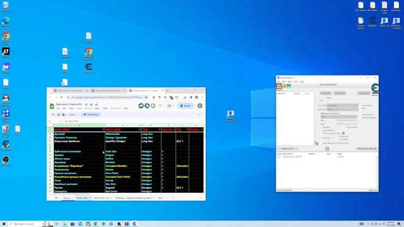
Task: Open a new Chrome tab with the plus
Action: tap(168, 91)
